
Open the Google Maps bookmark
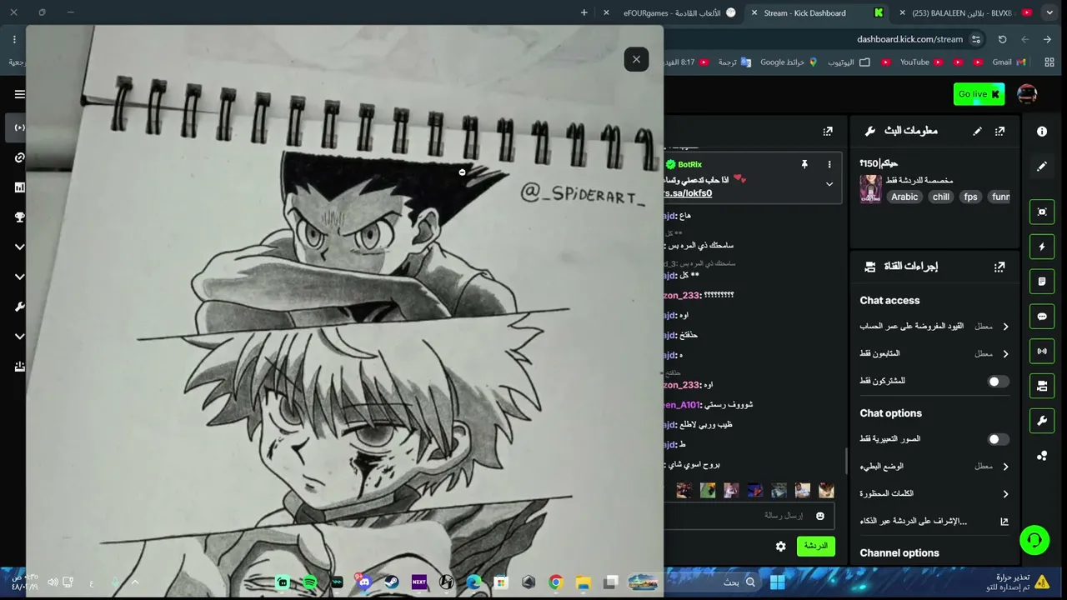click(789, 62)
